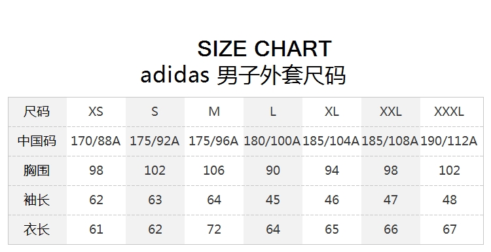Image resolution: width=491 pixels, height=252 pixels.
Task: Select the 170/88A China size cell
Action: tap(96, 141)
